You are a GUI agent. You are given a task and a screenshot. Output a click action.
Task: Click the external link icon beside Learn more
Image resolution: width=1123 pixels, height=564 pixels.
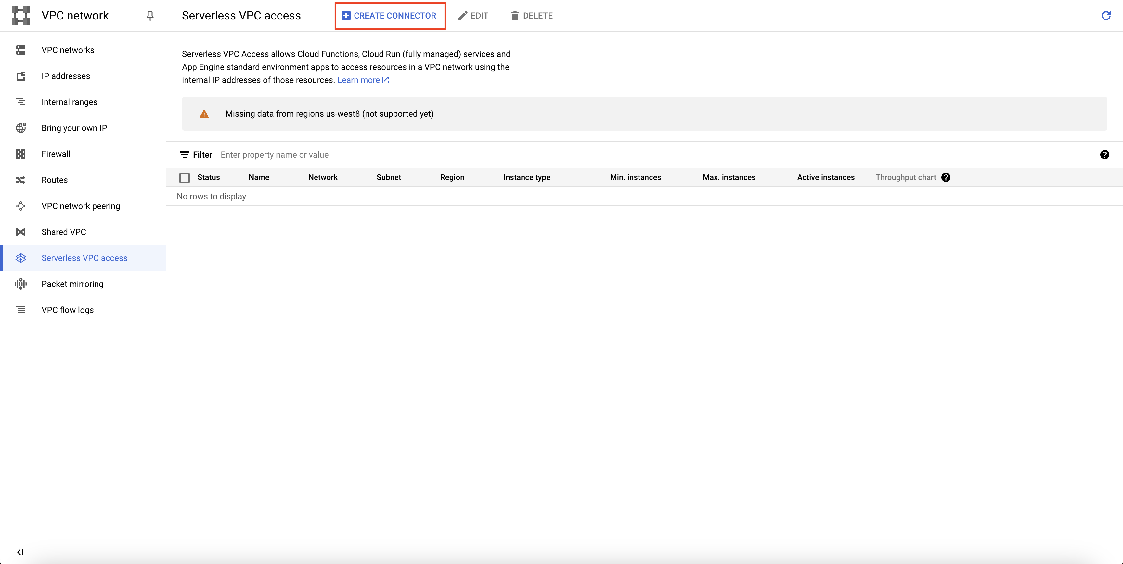pyautogui.click(x=385, y=80)
